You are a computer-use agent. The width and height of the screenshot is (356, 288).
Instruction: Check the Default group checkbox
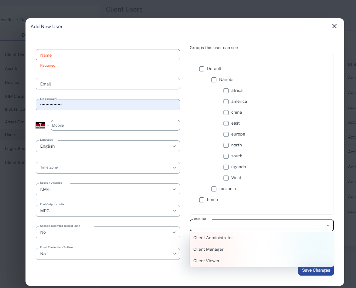point(202,69)
